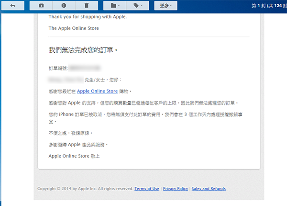This screenshot has height=206, width=287.
Task: Report this email as spam
Action: click(x=64, y=6)
